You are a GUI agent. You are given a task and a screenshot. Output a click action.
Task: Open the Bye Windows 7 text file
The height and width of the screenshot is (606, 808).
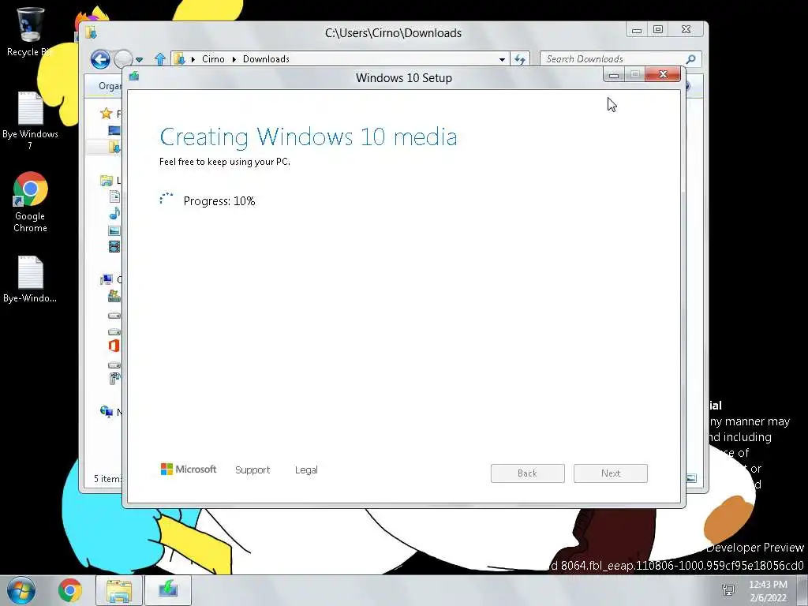(31, 120)
